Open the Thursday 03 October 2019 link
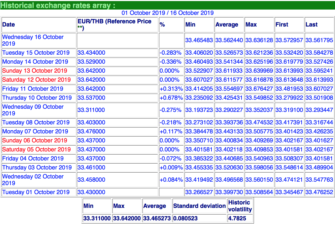 click(37, 168)
